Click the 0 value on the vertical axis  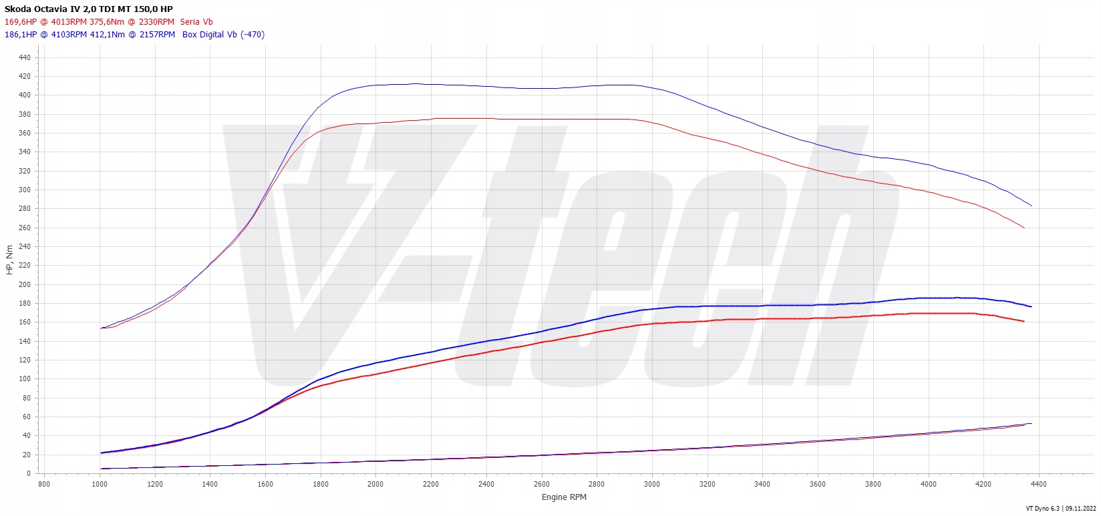[29, 473]
